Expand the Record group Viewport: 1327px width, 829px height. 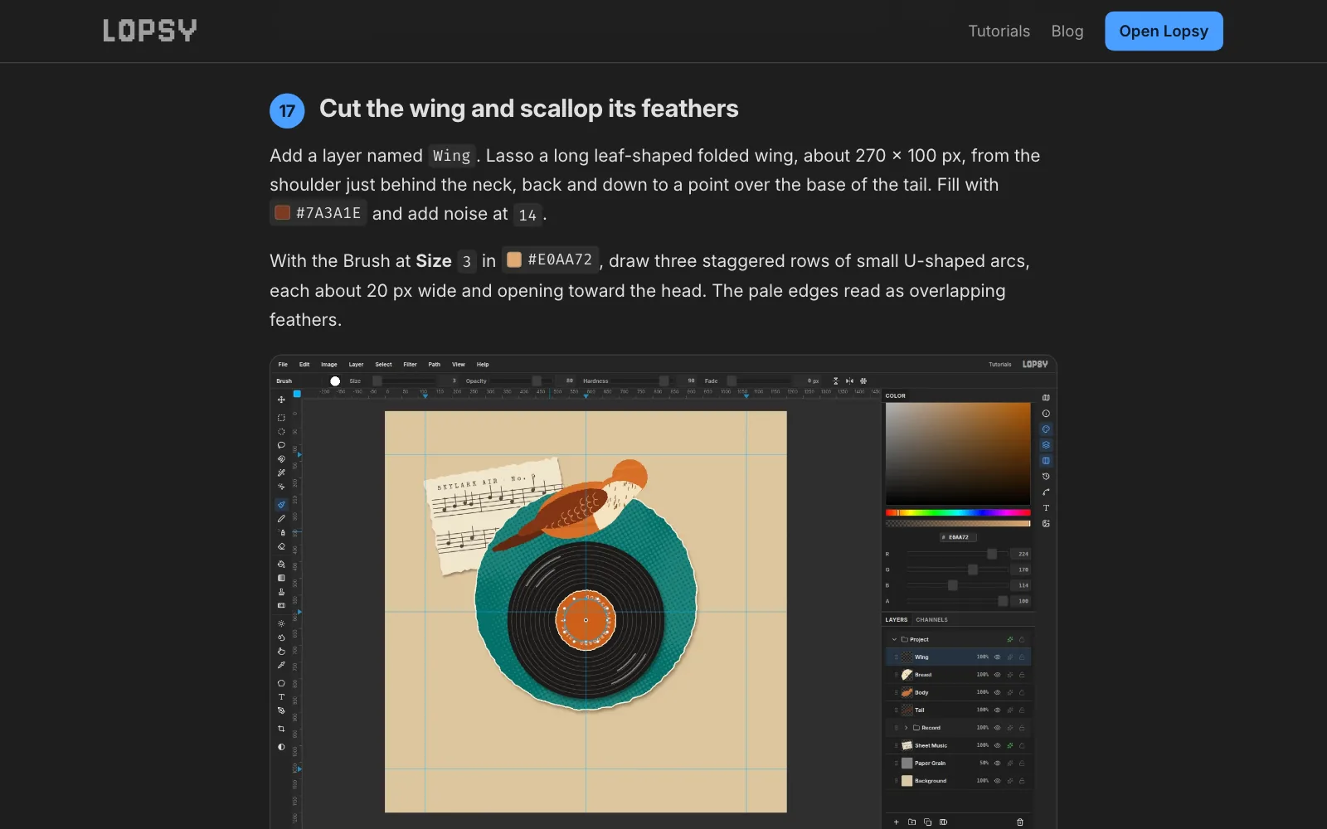click(906, 728)
